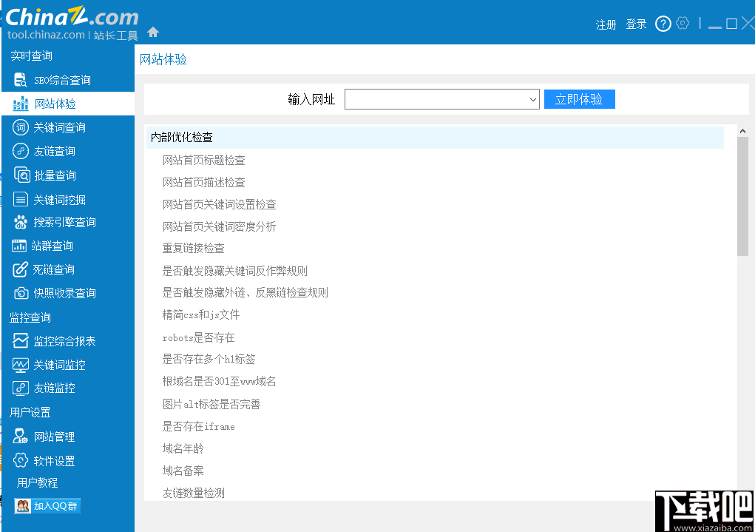Click the 注册 link
Viewport: 755px width, 532px height.
(x=606, y=24)
